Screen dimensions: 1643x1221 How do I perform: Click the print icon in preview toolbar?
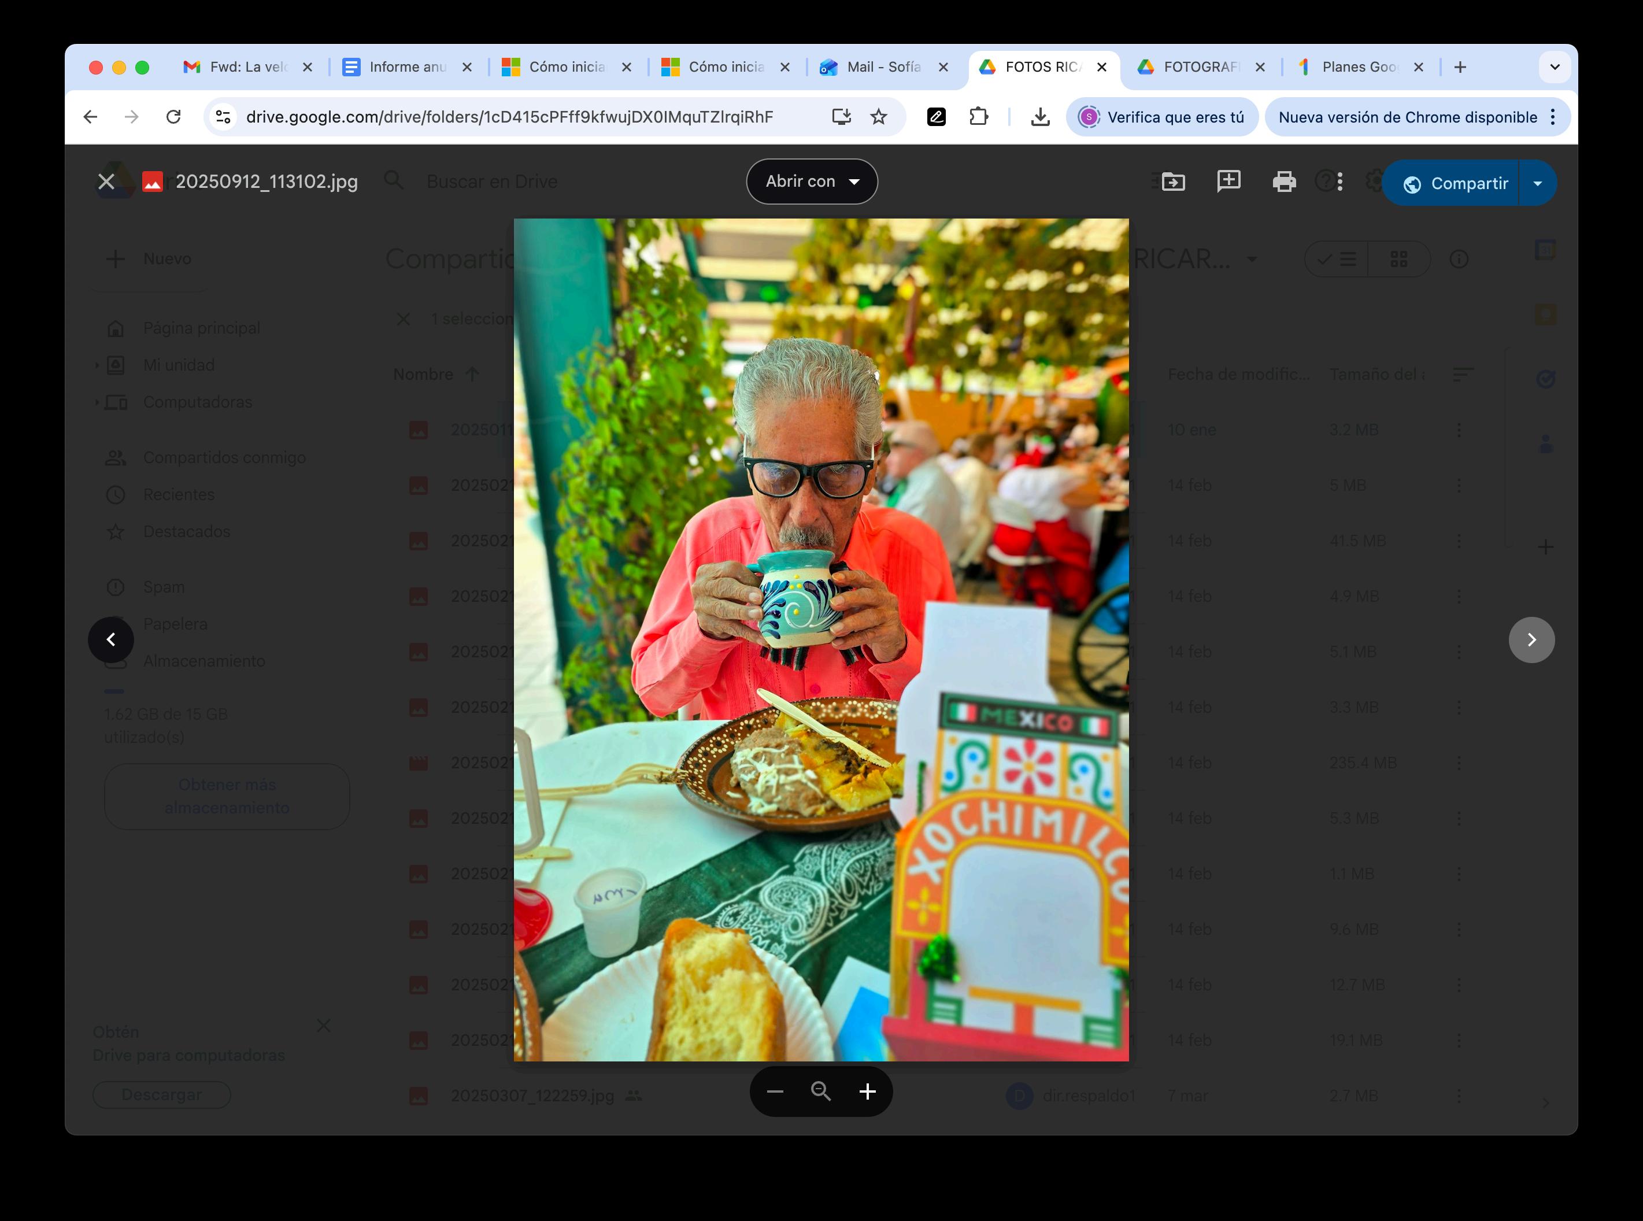point(1284,182)
